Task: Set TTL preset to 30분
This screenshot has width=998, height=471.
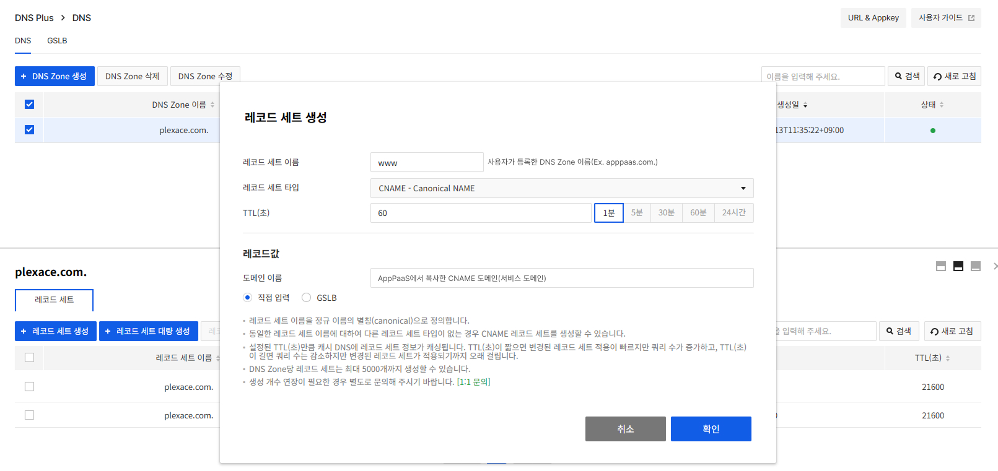Action: [666, 213]
